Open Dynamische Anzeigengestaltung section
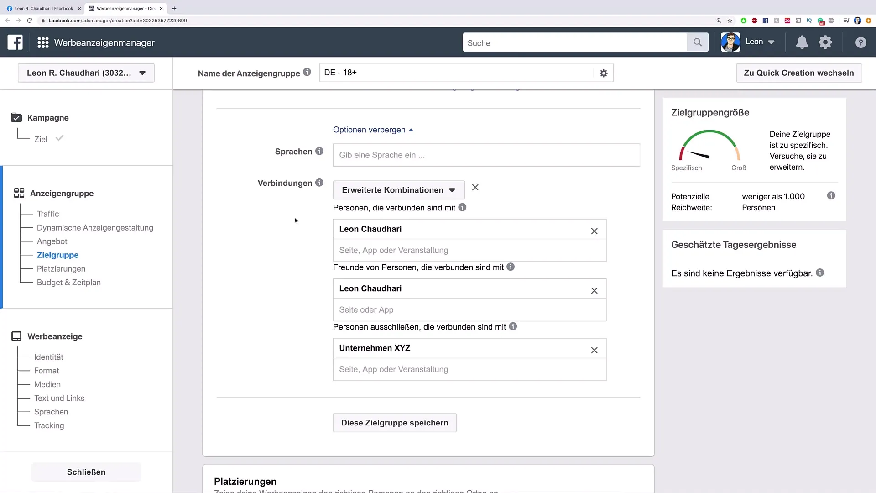This screenshot has height=493, width=876. (95, 227)
